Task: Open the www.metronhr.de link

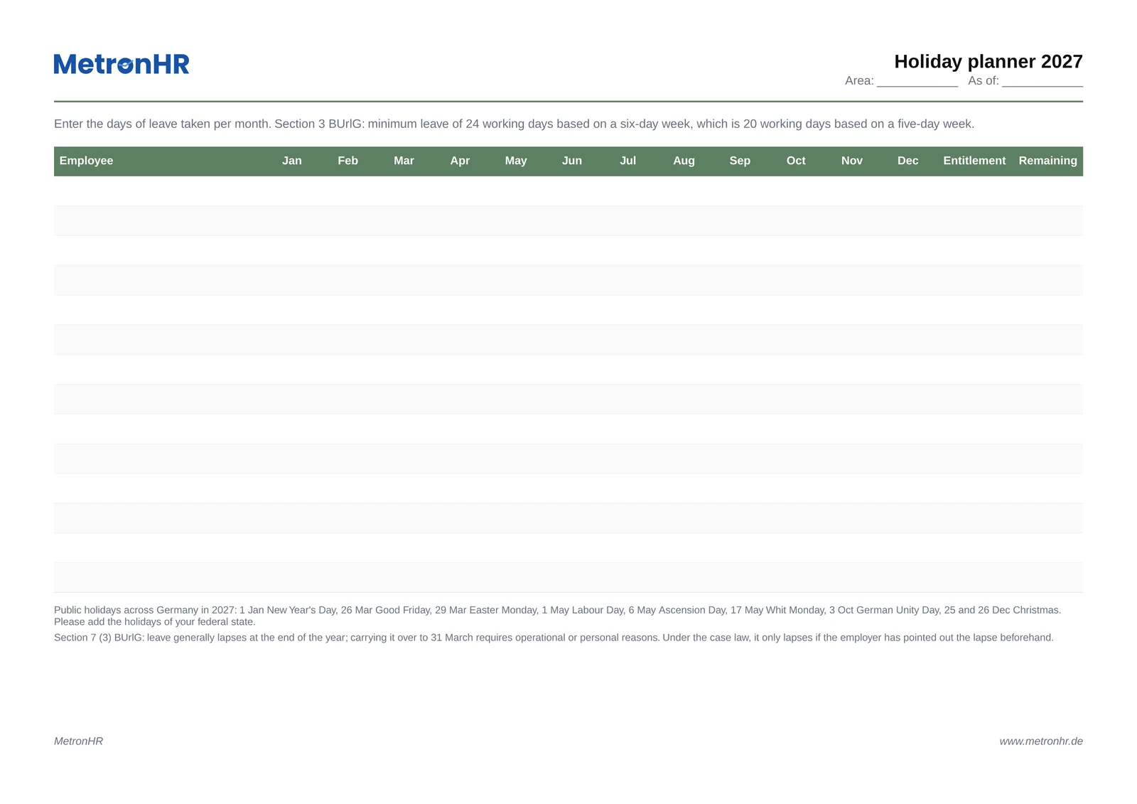Action: [x=1041, y=741]
